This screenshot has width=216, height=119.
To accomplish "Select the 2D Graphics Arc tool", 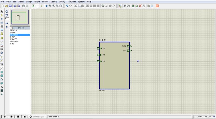I will point(2,79).
